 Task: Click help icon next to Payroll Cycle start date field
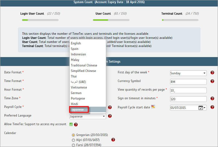[212, 107]
